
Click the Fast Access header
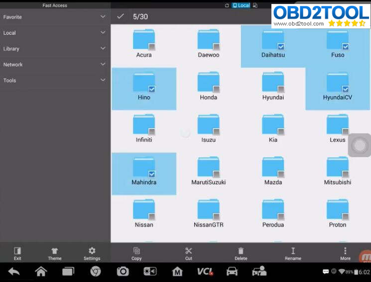click(55, 5)
